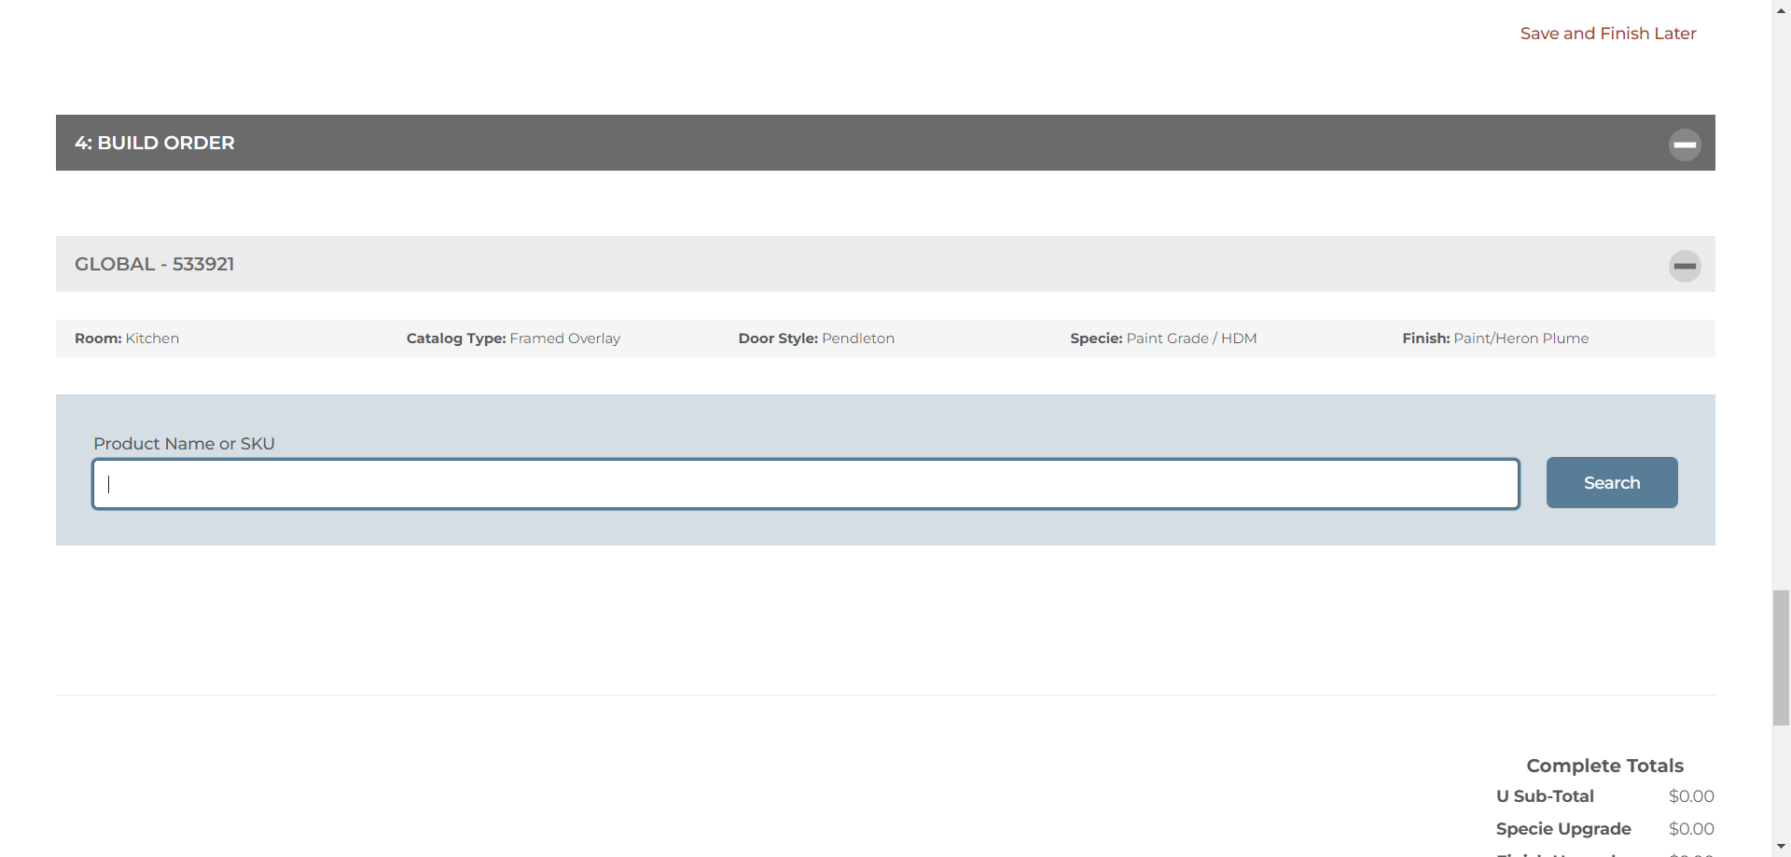The width and height of the screenshot is (1791, 857).
Task: Select the Catalog Type: Framed Overlay detail
Action: (513, 339)
